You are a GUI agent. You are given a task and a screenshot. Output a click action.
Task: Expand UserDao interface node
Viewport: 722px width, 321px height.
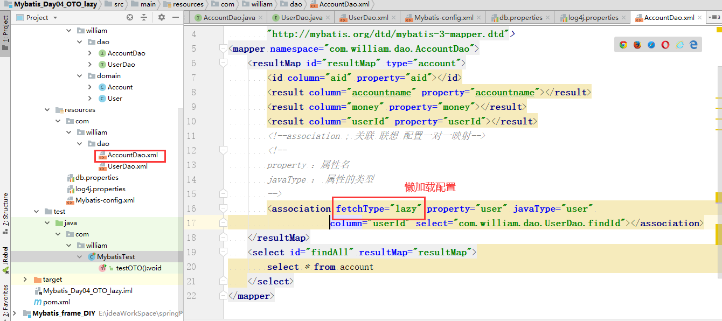(x=90, y=65)
